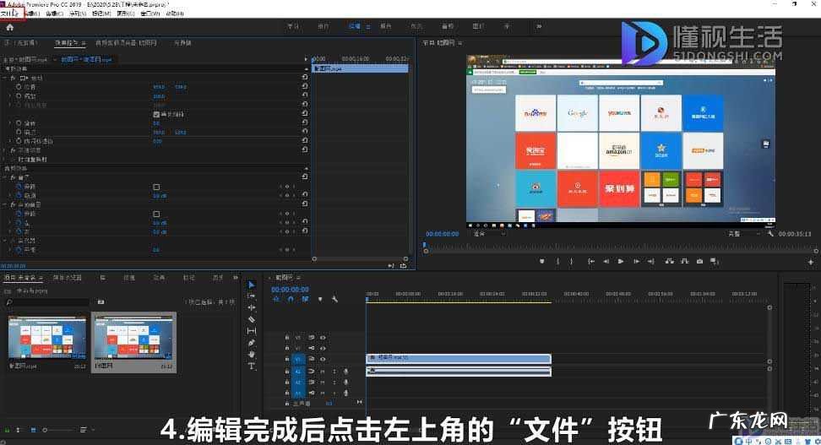
Task: Select the first clip thumbnail in Project
Action: [x=47, y=339]
